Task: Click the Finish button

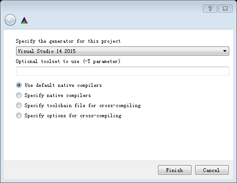Action: [x=175, y=170]
